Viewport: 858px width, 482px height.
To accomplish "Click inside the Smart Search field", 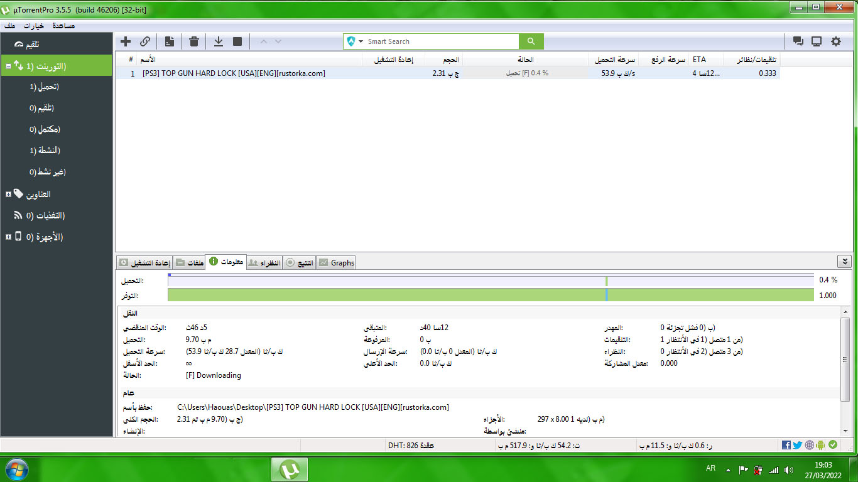I will pyautogui.click(x=440, y=41).
